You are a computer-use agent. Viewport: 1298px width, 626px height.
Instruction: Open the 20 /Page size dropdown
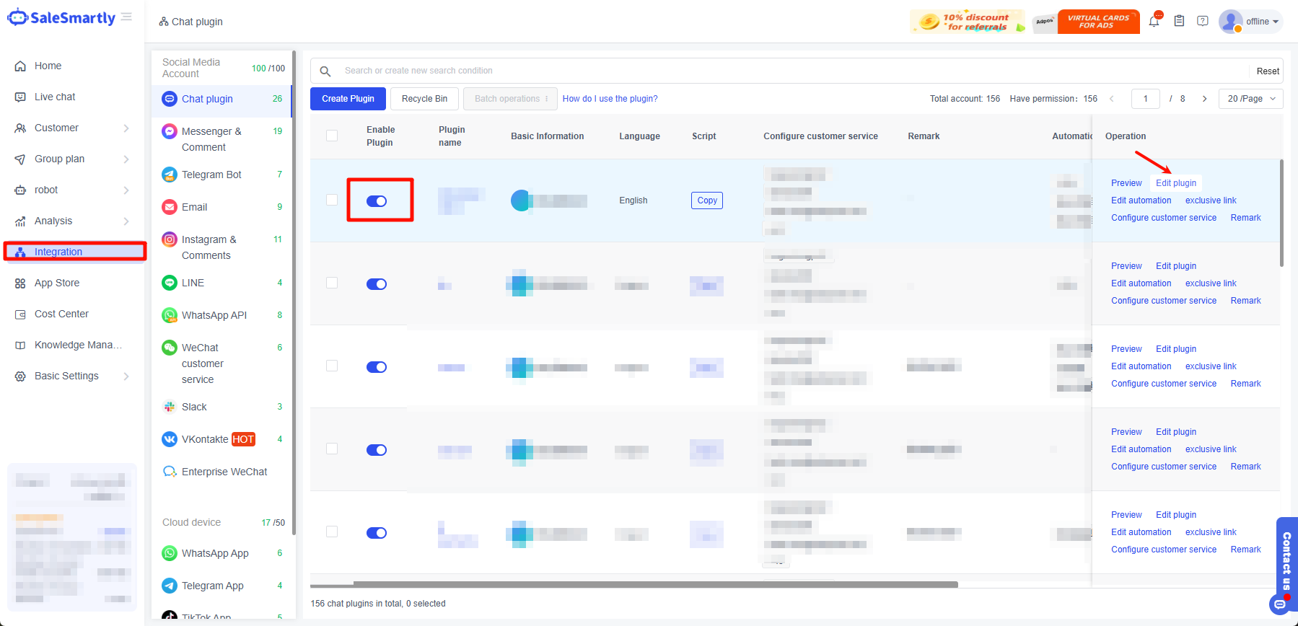point(1250,99)
